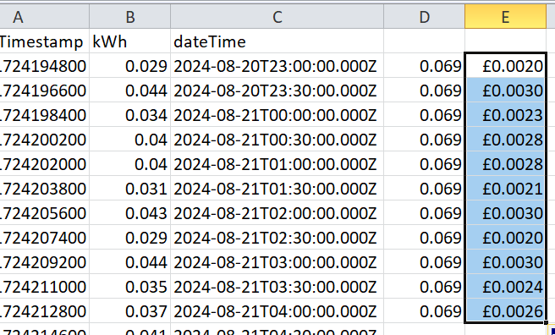
Task: Click the kWh header cell
Action: [130, 41]
